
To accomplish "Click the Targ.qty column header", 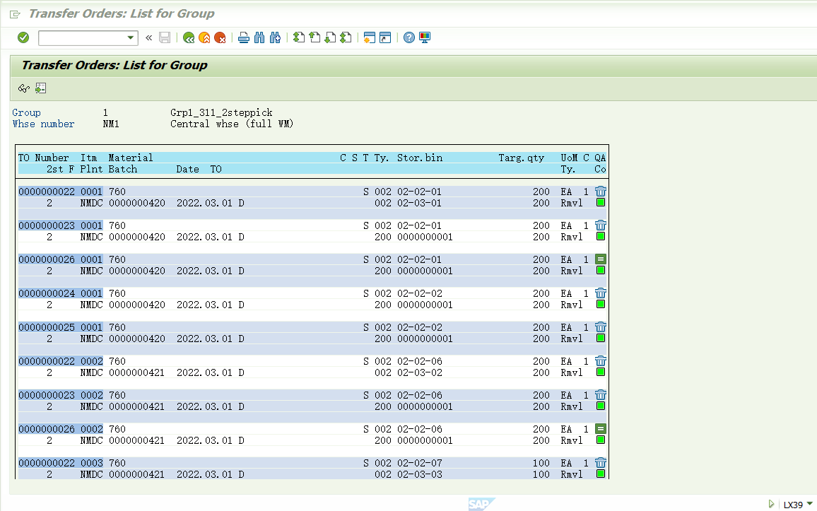I will (x=521, y=158).
